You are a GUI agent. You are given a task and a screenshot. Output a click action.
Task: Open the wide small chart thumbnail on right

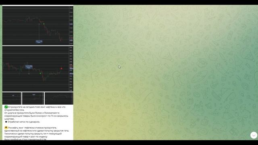click(x=59, y=98)
